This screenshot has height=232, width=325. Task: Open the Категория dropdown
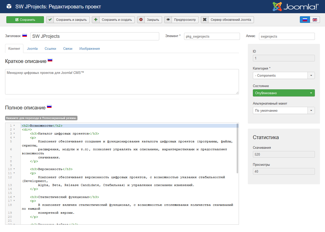(x=284, y=75)
